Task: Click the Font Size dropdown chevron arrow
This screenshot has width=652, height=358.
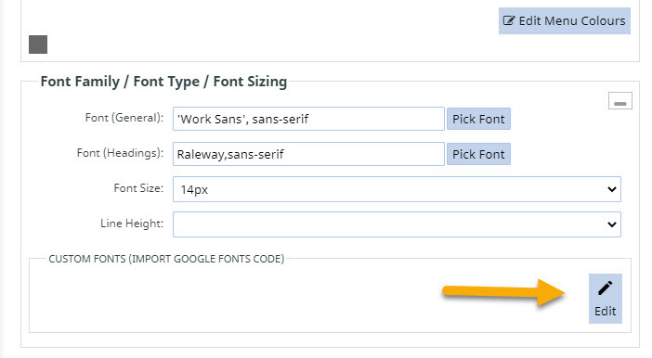Action: coord(612,189)
